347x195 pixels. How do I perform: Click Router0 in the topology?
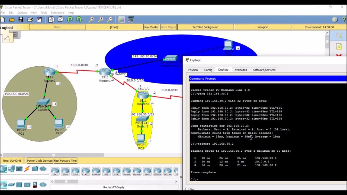tap(50, 73)
